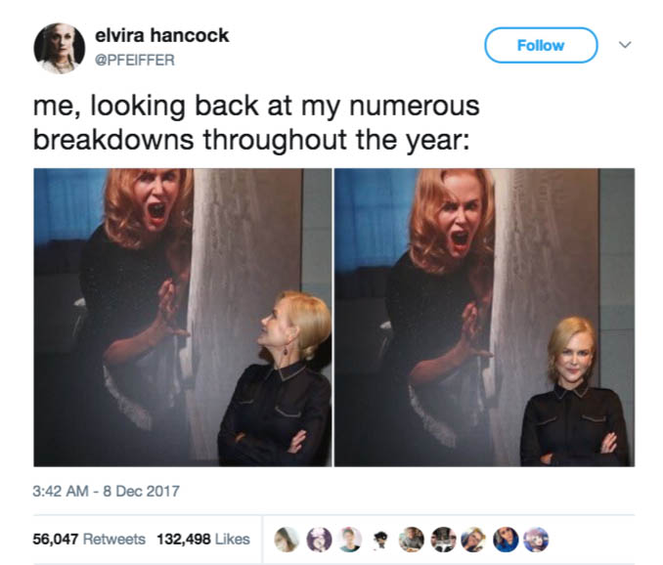Click the avatar of the man in a gray sweater
This screenshot has height=565, width=663.
tap(413, 540)
